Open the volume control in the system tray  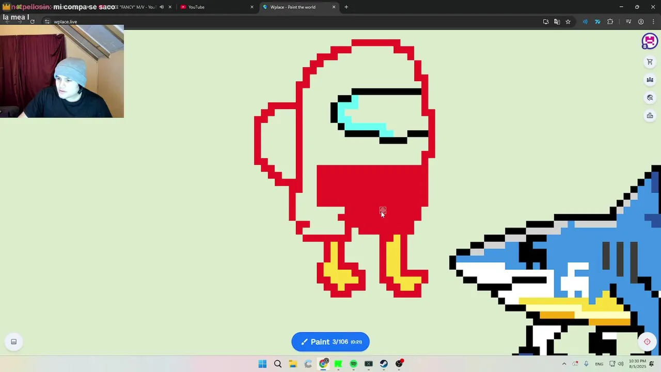click(x=621, y=364)
